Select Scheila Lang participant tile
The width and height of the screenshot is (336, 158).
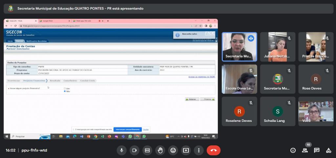(278, 111)
